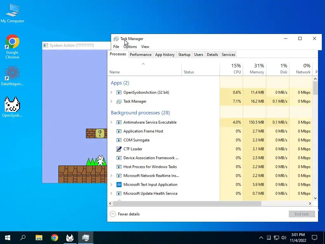Click Chrome icon on taskbar

[55, 238]
